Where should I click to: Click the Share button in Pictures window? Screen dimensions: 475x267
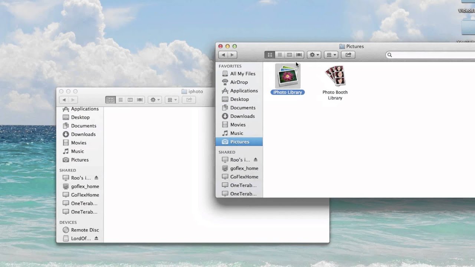(348, 55)
